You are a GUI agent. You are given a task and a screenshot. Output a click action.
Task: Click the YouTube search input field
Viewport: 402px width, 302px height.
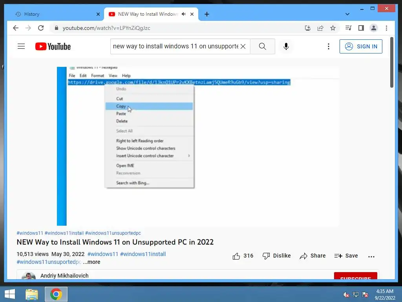pos(175,46)
